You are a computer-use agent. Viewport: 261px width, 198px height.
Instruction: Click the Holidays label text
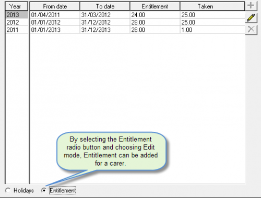23,191
